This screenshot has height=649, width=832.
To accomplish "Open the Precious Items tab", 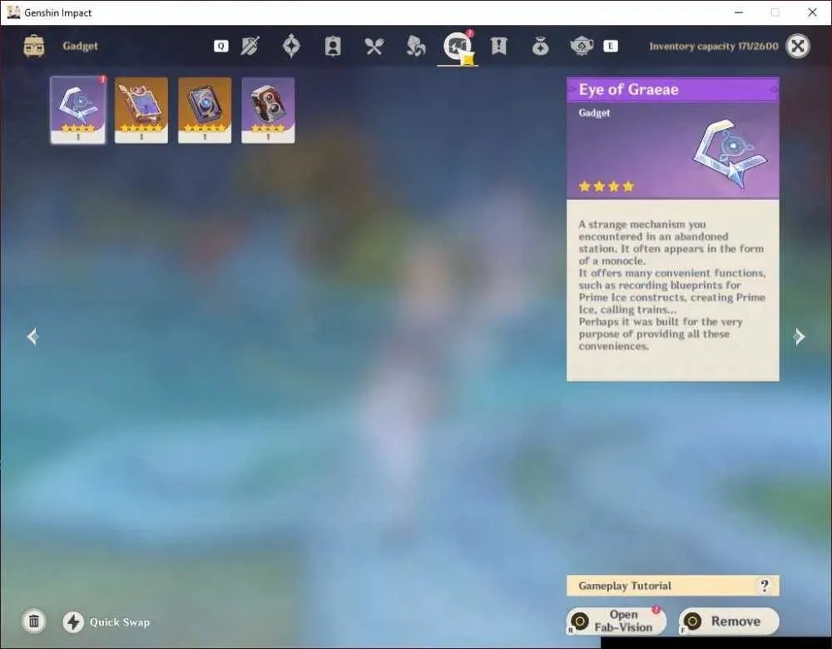I will point(540,46).
